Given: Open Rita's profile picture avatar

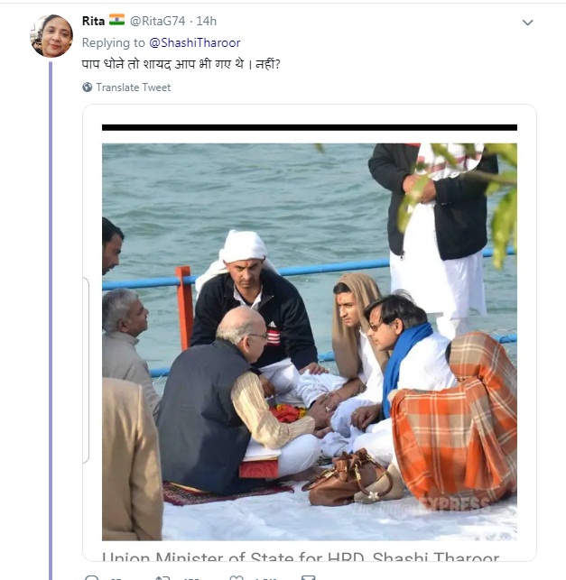Looking at the screenshot, I should coord(51,36).
